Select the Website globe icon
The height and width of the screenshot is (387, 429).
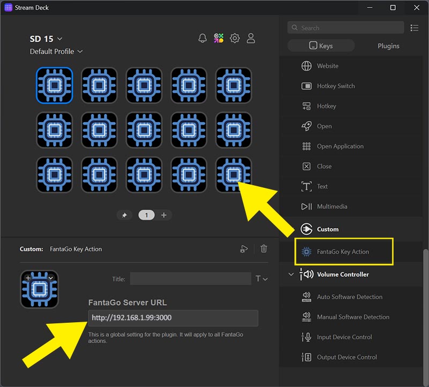point(306,66)
